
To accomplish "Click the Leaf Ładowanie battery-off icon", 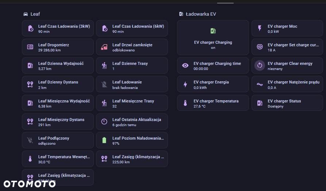I will click(104, 84).
